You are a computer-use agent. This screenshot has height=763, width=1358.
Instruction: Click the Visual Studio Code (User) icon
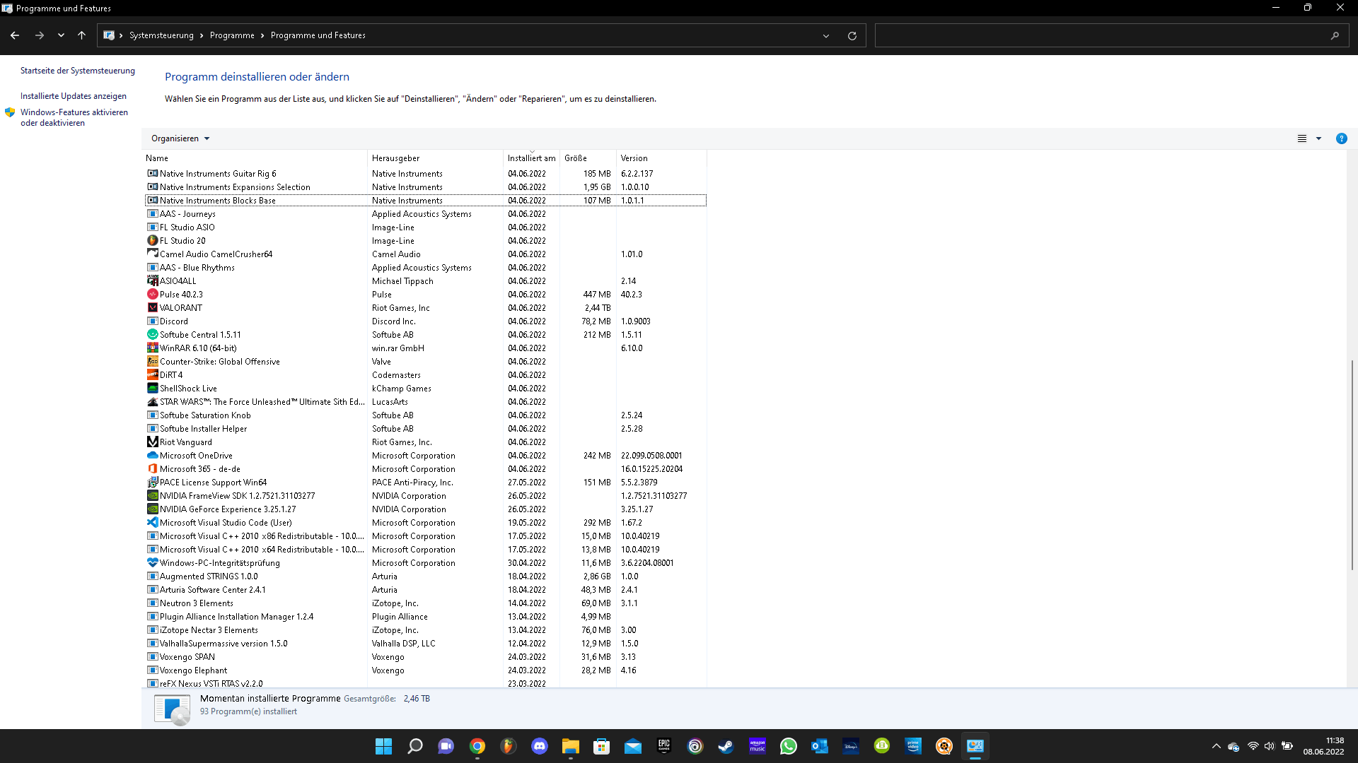(152, 523)
